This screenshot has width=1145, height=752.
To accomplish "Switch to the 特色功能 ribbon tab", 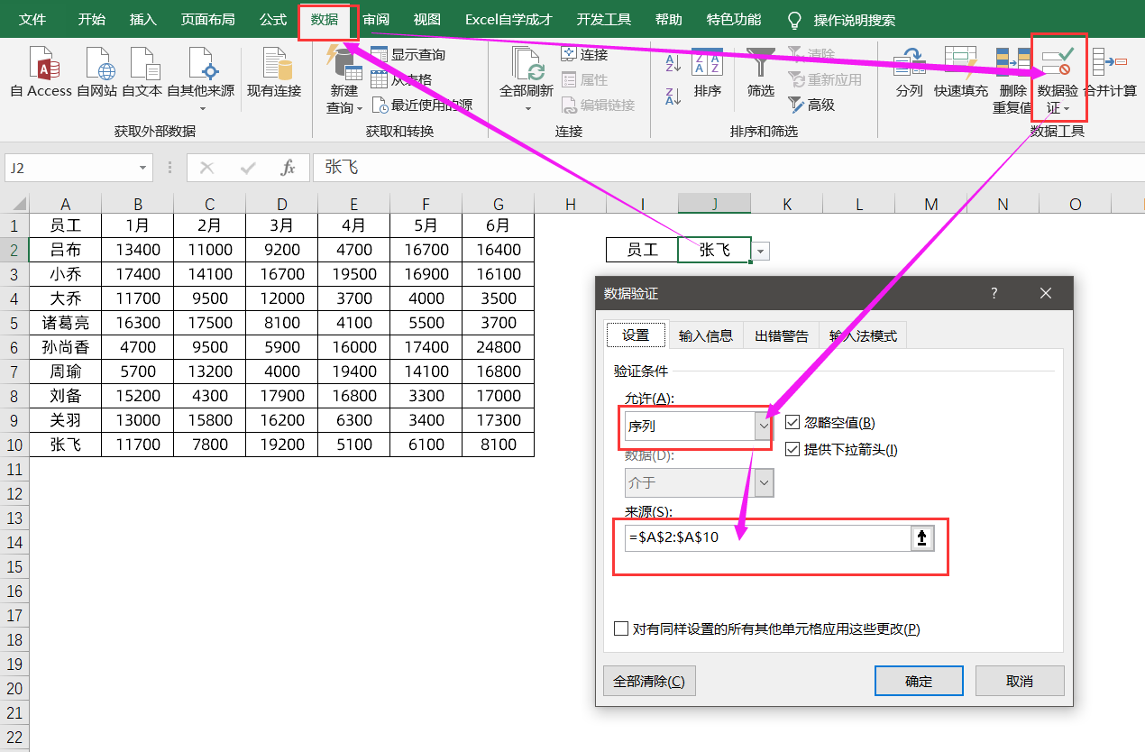I will point(734,20).
